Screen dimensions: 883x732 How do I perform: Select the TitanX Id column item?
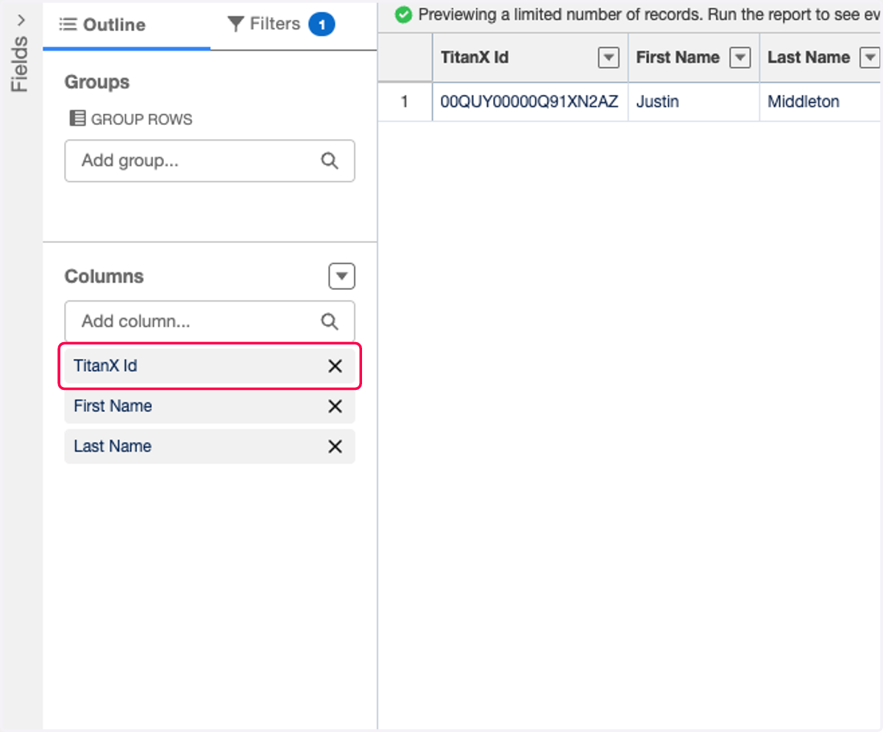point(210,366)
